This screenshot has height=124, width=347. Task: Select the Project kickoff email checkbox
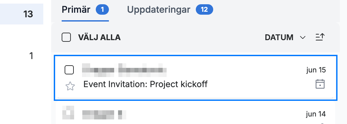69,70
